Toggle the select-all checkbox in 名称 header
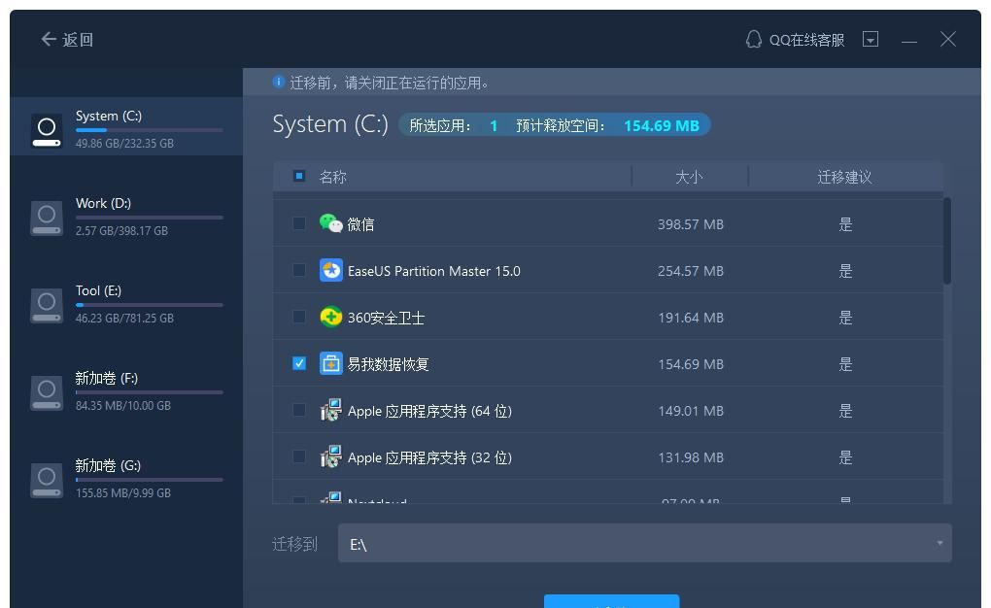The height and width of the screenshot is (608, 991). (299, 176)
